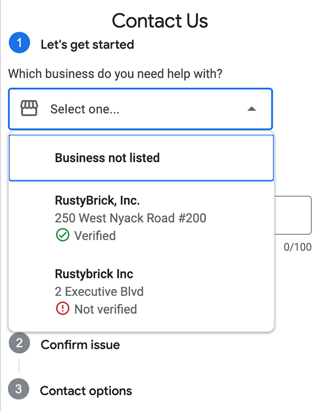318x411 pixels.
Task: Click the red Not verified warning icon
Action: click(x=63, y=308)
